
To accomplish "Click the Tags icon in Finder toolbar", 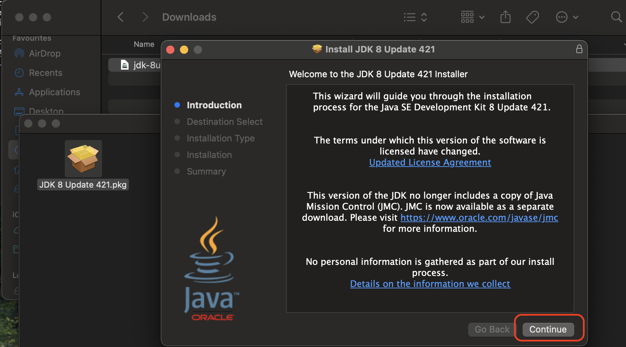I will pos(533,17).
